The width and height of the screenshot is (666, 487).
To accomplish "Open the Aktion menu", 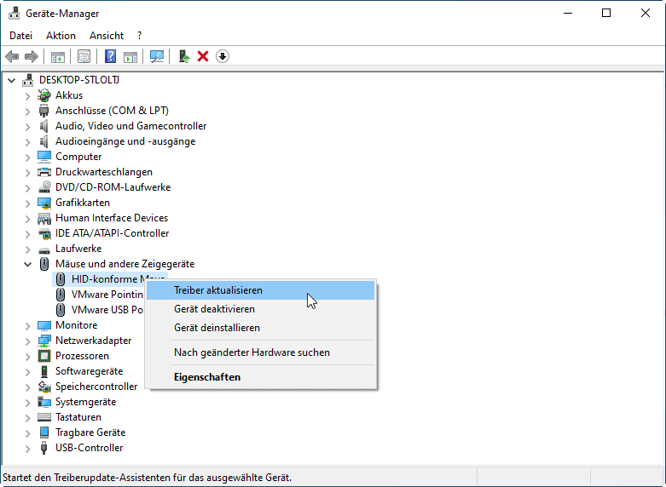I will point(61,36).
